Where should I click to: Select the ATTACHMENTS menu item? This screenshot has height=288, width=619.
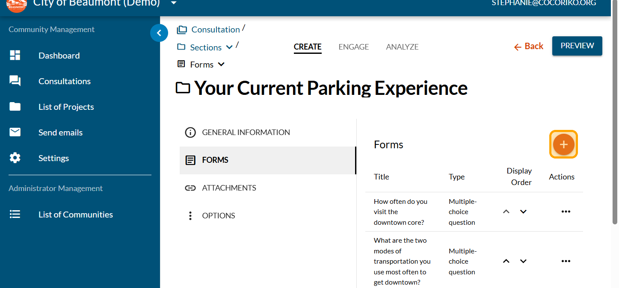click(x=229, y=188)
